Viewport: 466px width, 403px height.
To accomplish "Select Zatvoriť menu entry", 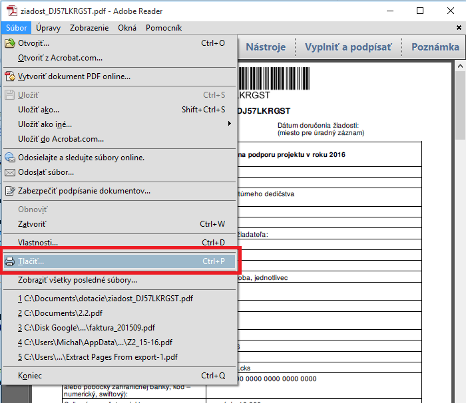I will [119, 224].
